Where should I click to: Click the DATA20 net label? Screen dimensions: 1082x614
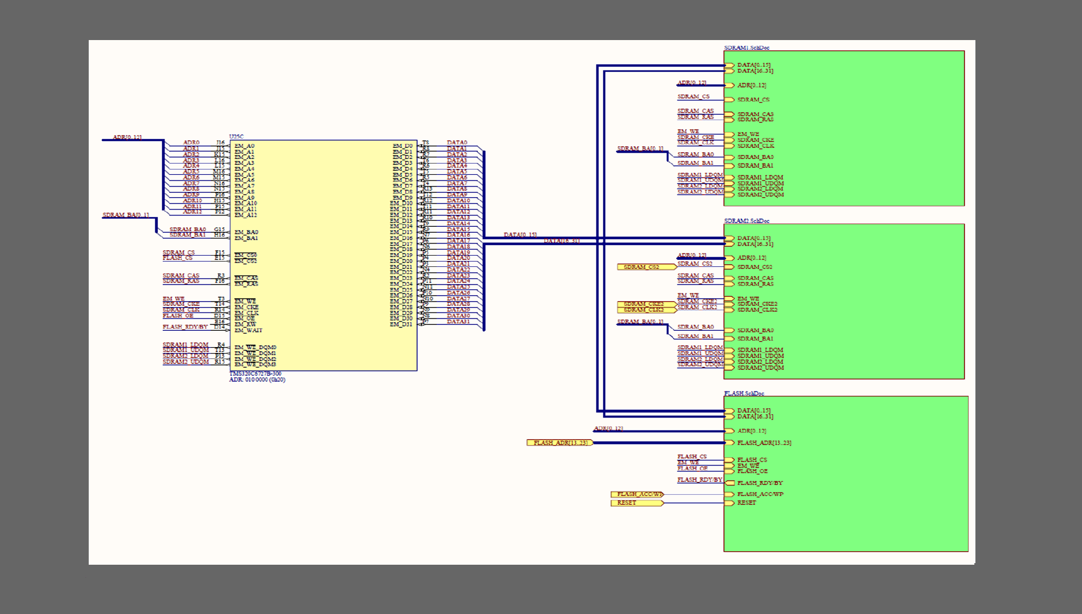pyautogui.click(x=458, y=258)
